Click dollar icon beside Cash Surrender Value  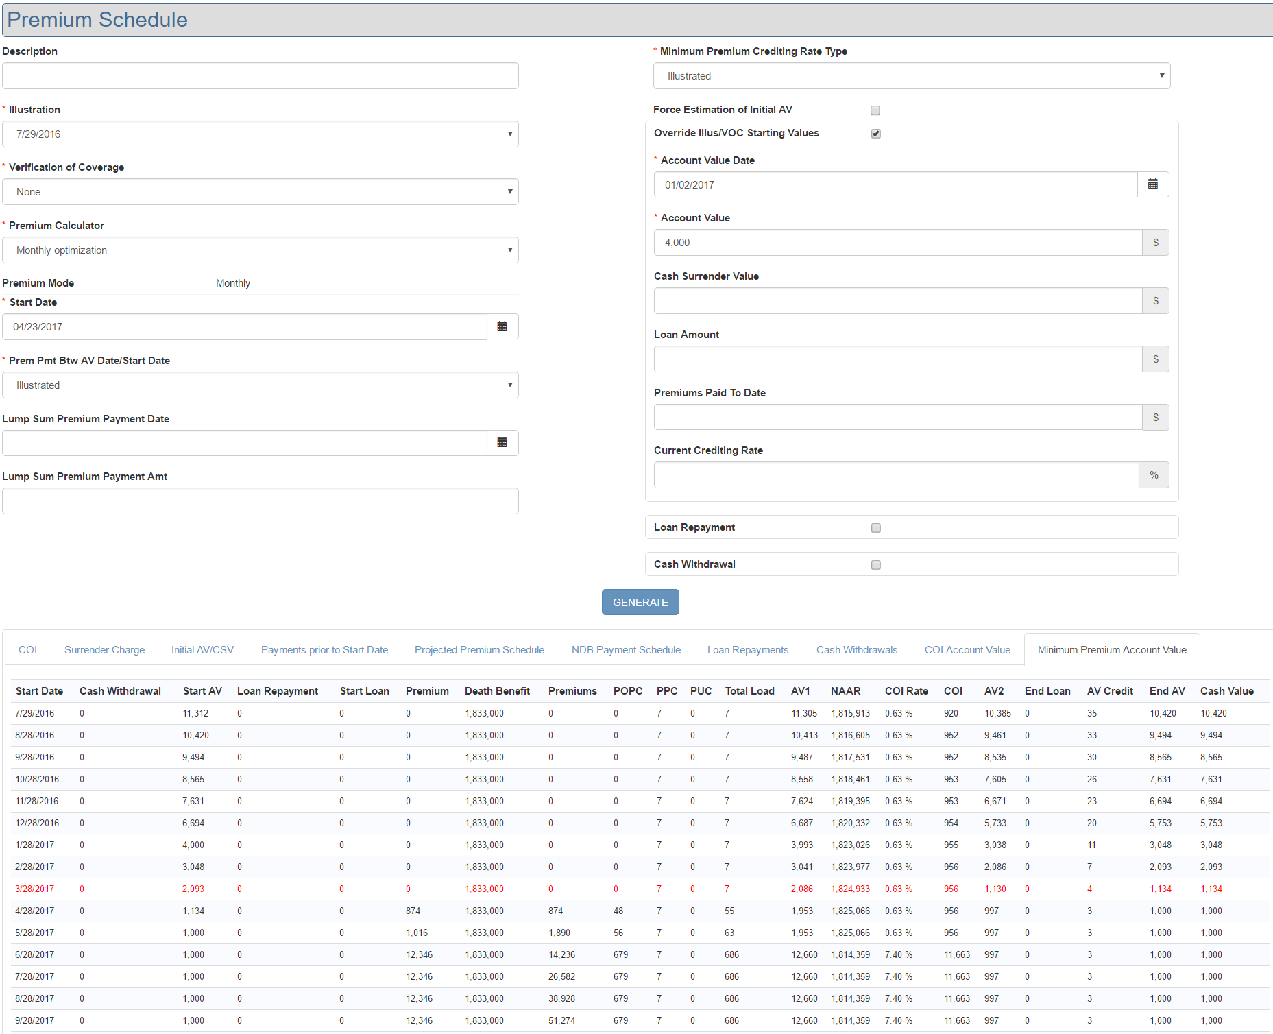pyautogui.click(x=1155, y=301)
